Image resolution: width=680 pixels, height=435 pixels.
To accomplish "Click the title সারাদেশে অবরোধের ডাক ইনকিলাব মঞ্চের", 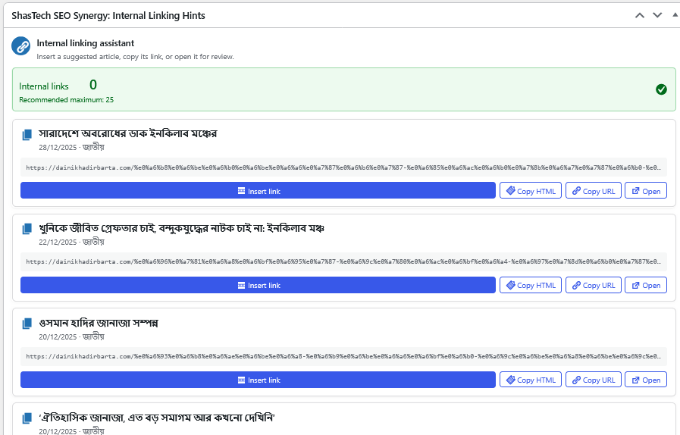I will [x=128, y=133].
